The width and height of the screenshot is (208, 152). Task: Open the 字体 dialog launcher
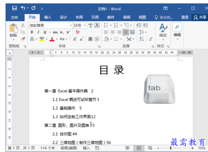click(x=99, y=46)
